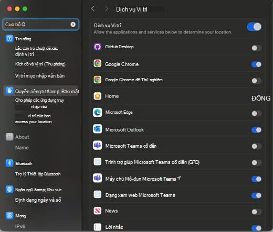Click the Home row label
This screenshot has height=232, width=273.
pos(112,96)
